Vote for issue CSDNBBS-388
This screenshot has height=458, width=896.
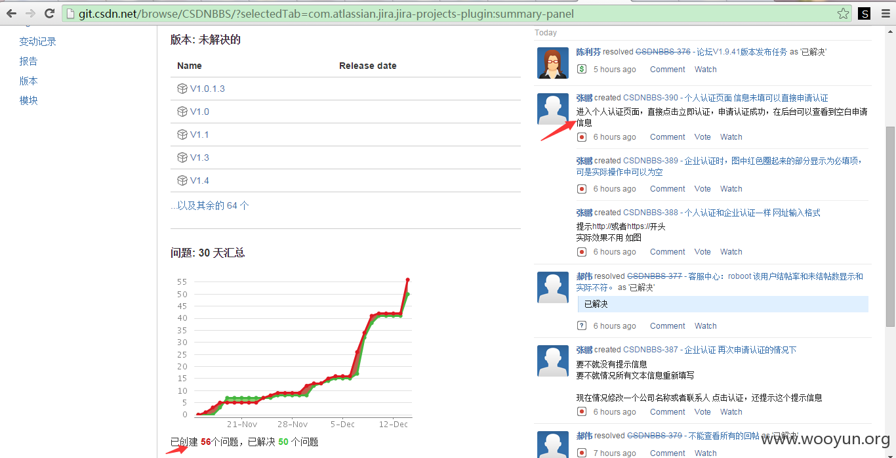(703, 252)
